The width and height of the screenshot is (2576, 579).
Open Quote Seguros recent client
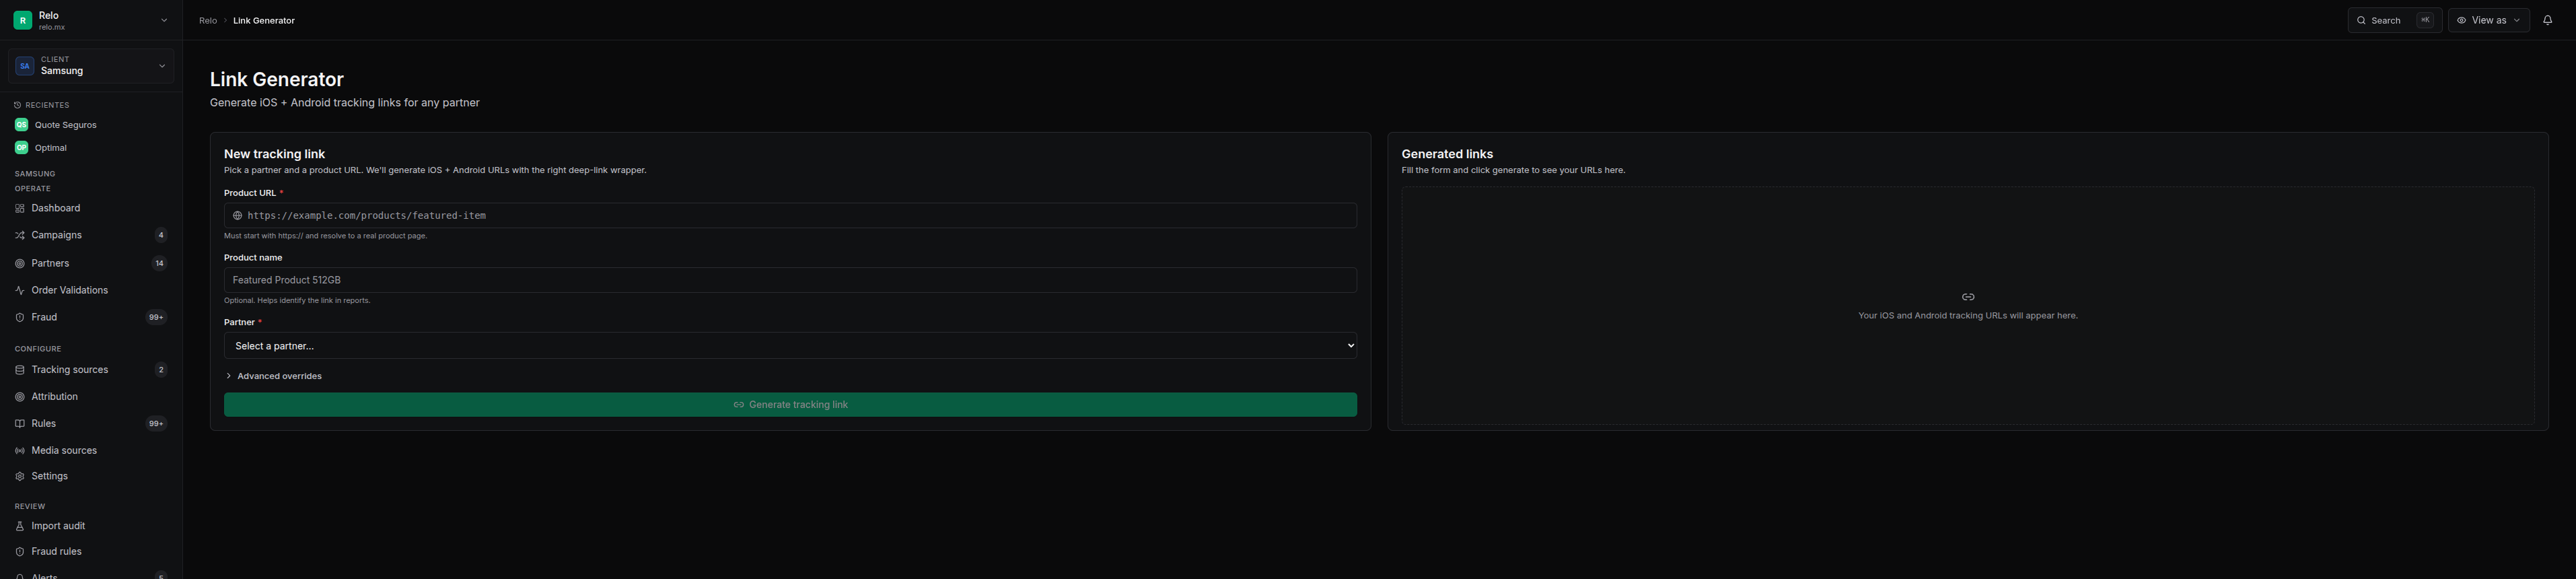point(91,125)
